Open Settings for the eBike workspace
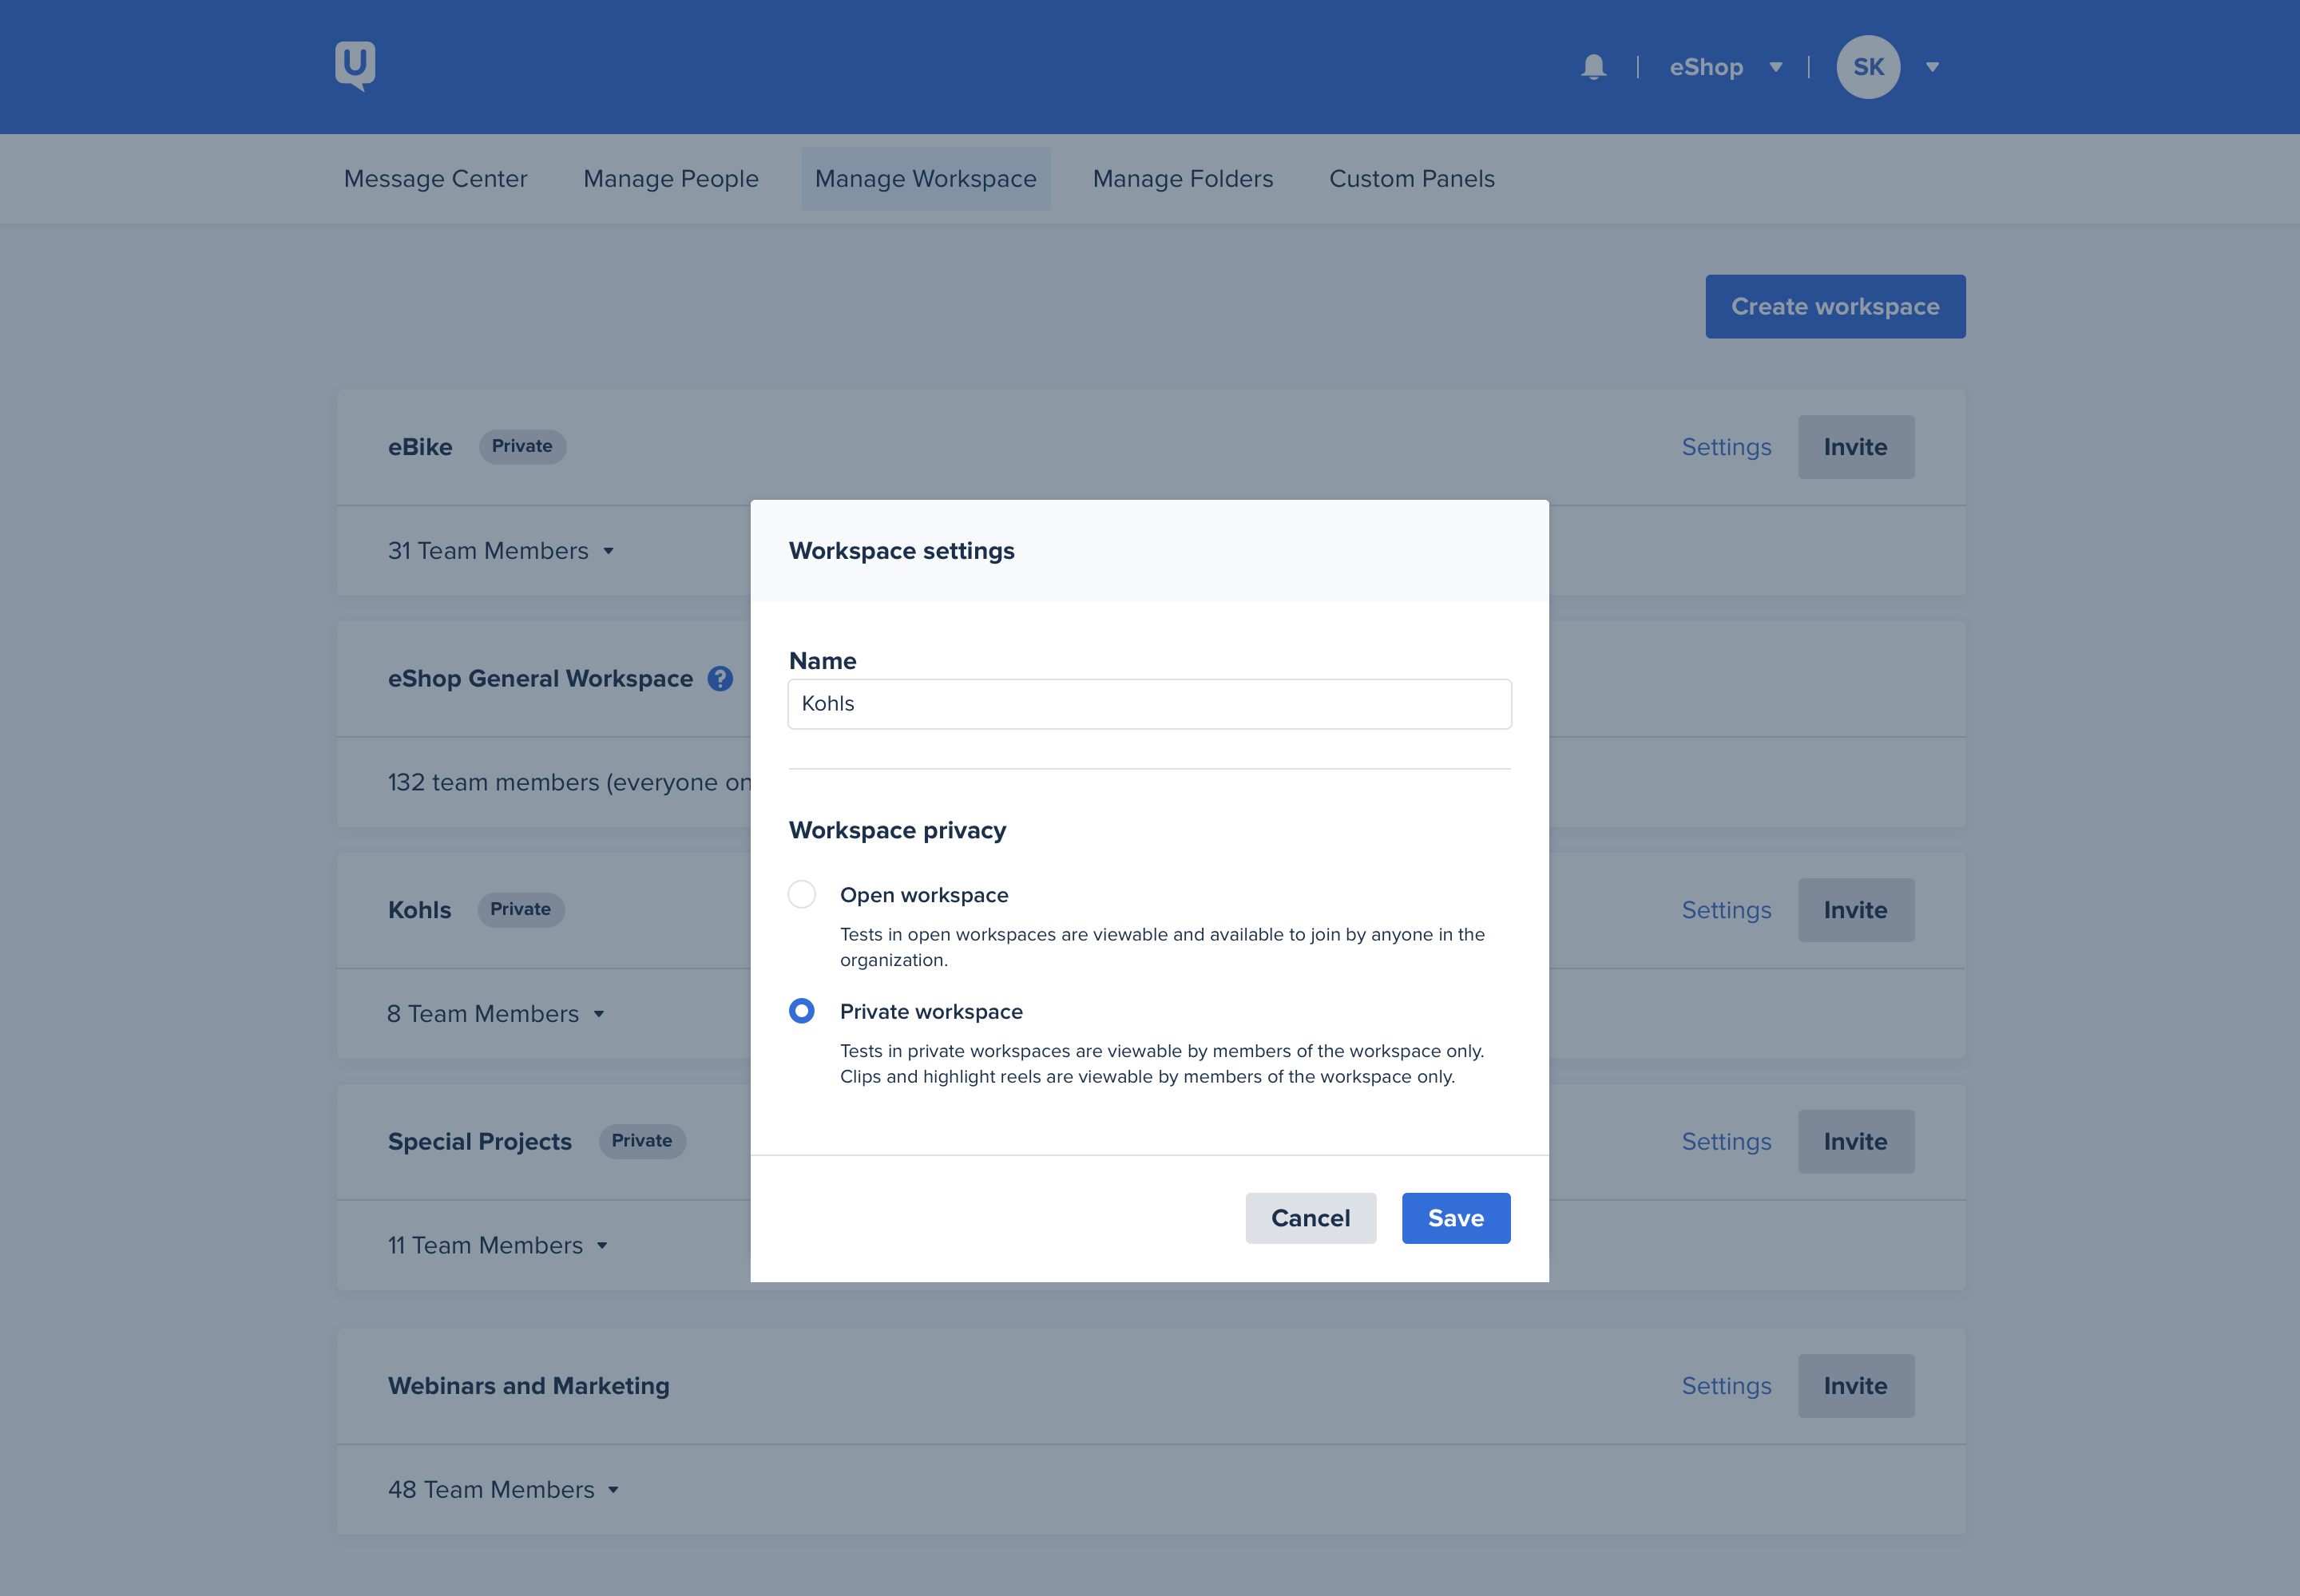This screenshot has width=2300, height=1596. (x=1726, y=447)
